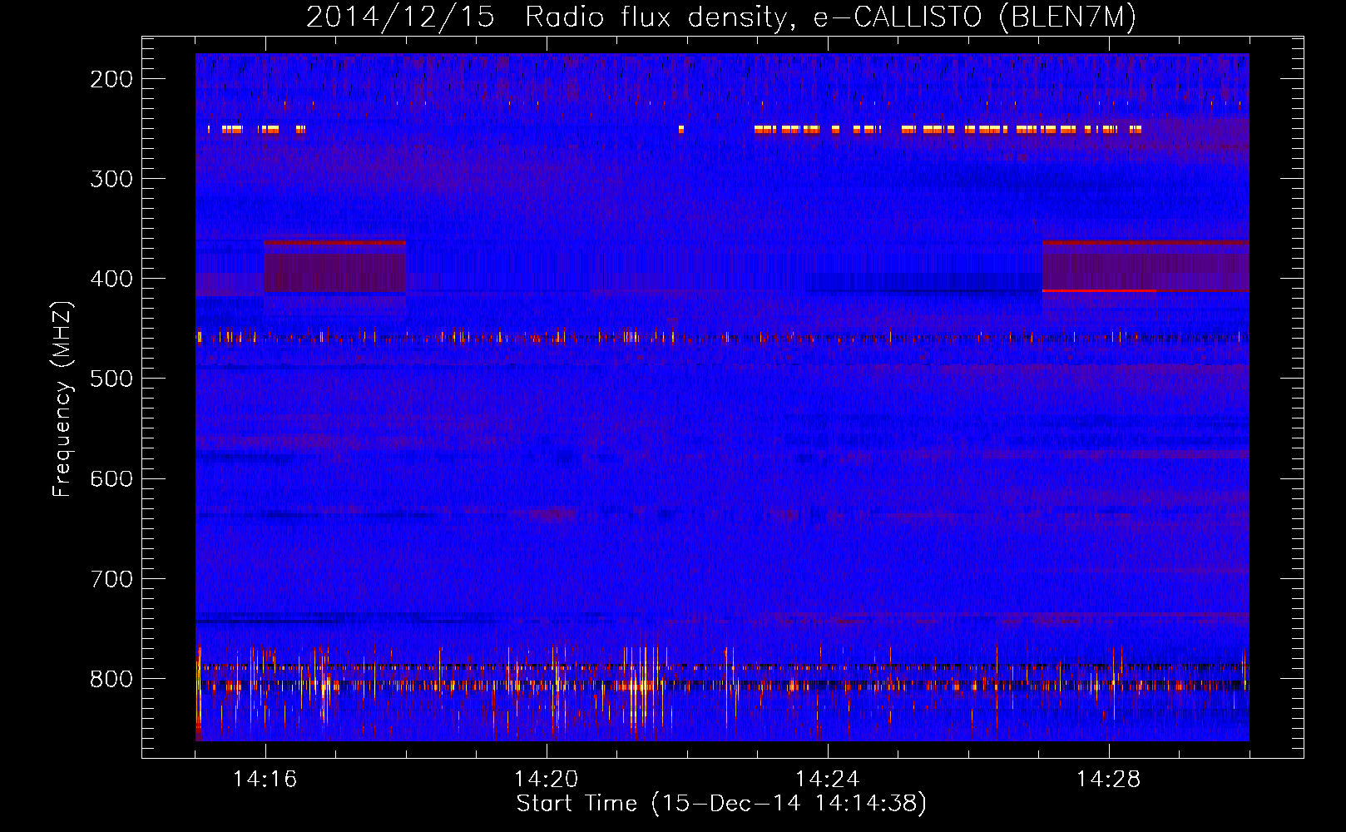This screenshot has width=1346, height=832.
Task: Click the 14:24 time tick label
Action: (x=827, y=780)
